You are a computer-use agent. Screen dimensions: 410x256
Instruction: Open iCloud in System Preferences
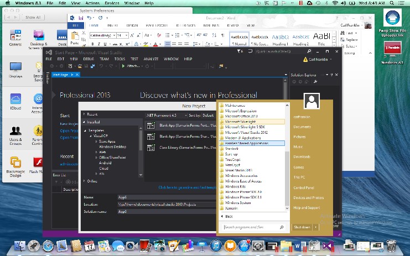pos(15,102)
